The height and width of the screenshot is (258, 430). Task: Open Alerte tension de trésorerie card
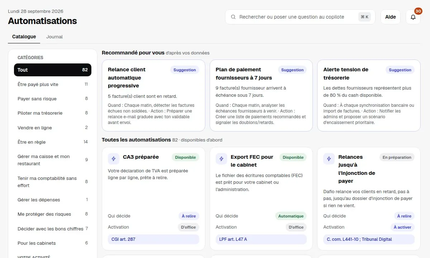pos(369,95)
